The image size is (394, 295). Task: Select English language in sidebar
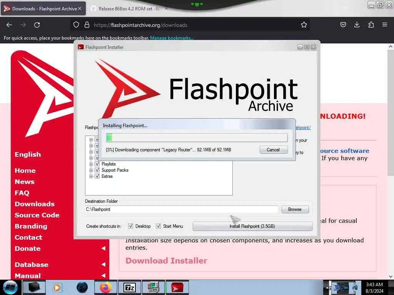(28, 154)
